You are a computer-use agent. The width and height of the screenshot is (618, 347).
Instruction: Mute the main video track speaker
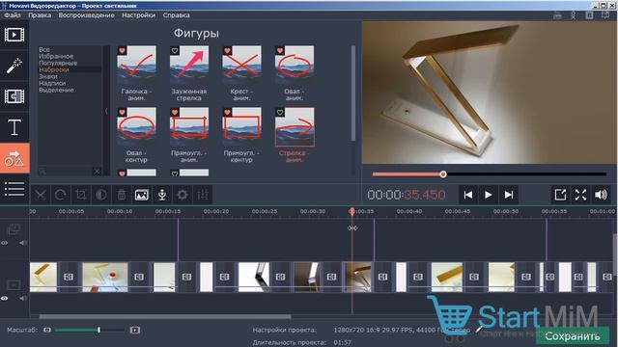tap(23, 298)
